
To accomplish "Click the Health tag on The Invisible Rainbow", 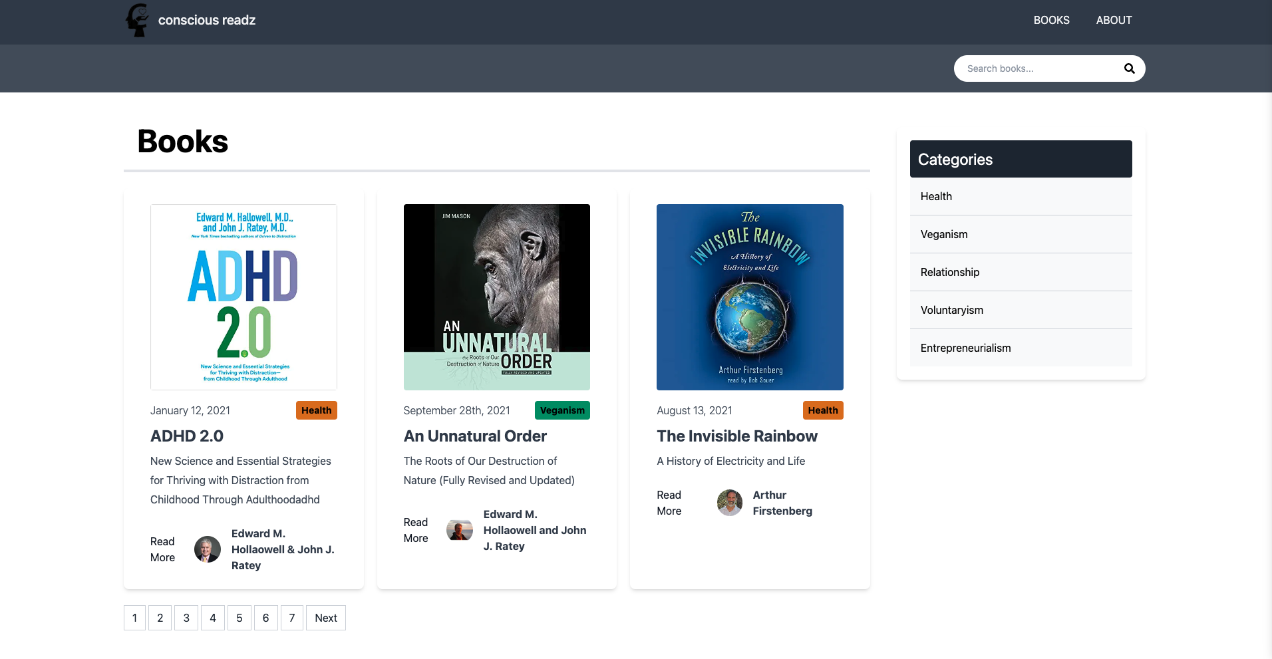I will (x=823, y=410).
